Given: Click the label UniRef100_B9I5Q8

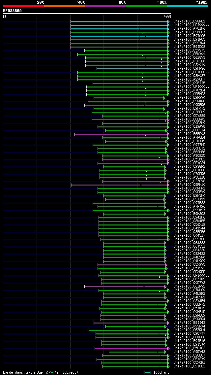Looking at the screenshot, I should (x=189, y=47).
